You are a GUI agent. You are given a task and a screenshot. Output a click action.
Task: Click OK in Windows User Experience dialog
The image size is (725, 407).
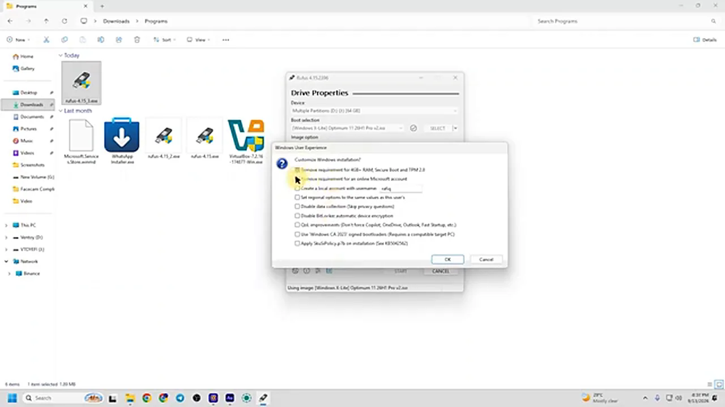[447, 259]
